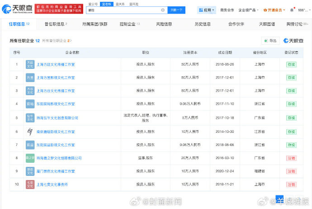Select the 查老板 search mode tab

pyautogui.click(x=106, y=3)
